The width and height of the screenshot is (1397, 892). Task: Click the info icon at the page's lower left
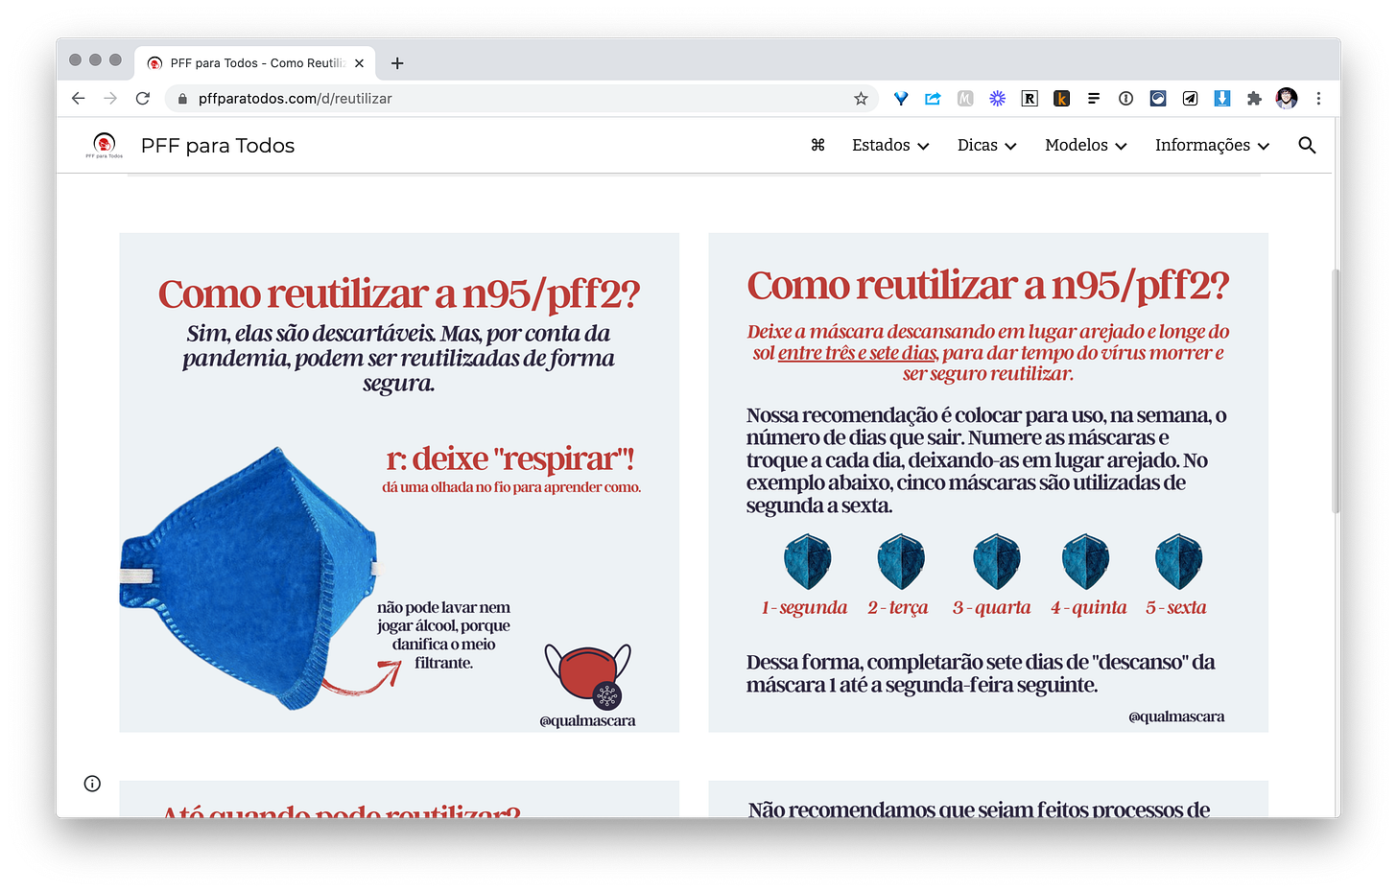point(92,784)
